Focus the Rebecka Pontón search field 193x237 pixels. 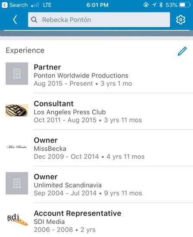coord(99,20)
